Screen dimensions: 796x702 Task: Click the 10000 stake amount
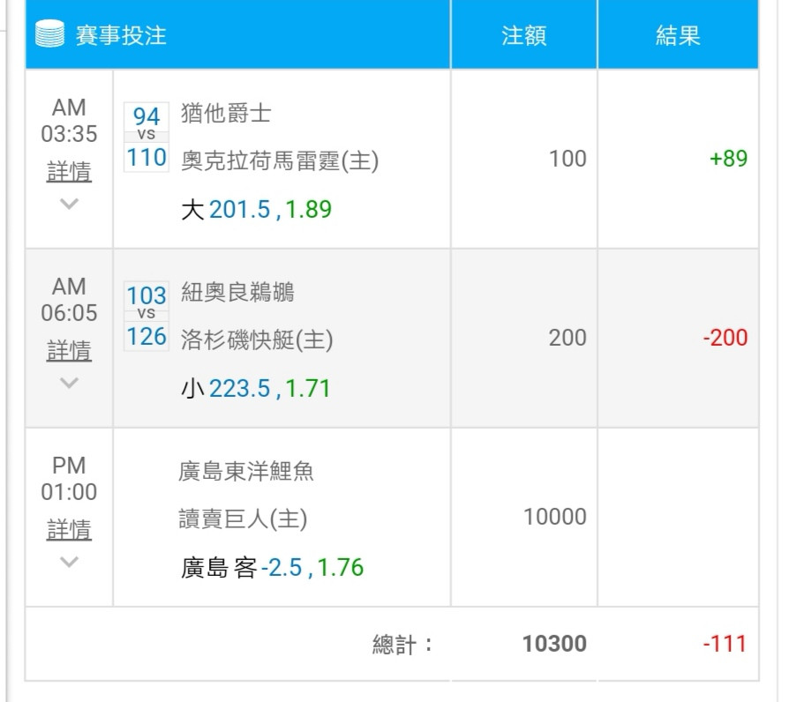click(x=555, y=516)
